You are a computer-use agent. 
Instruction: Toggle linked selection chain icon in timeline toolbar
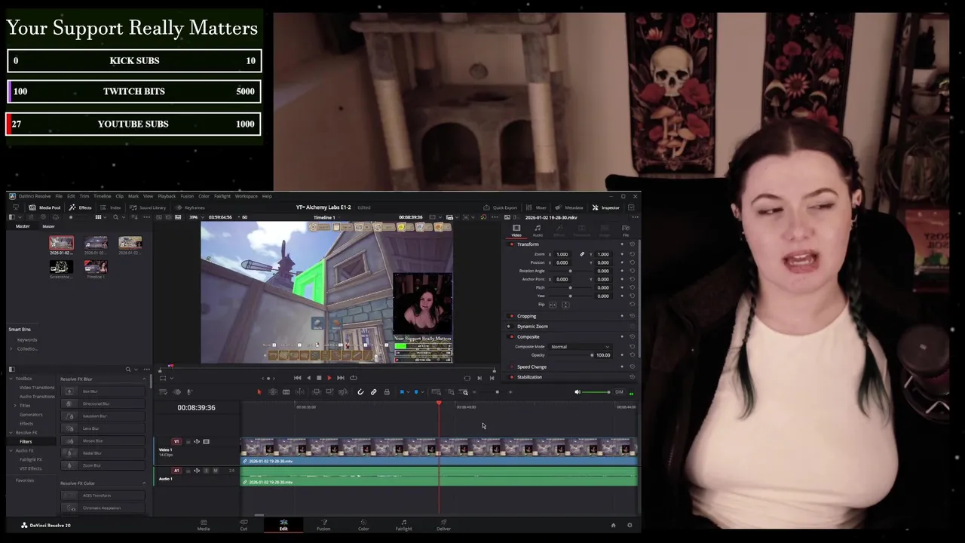coord(373,392)
